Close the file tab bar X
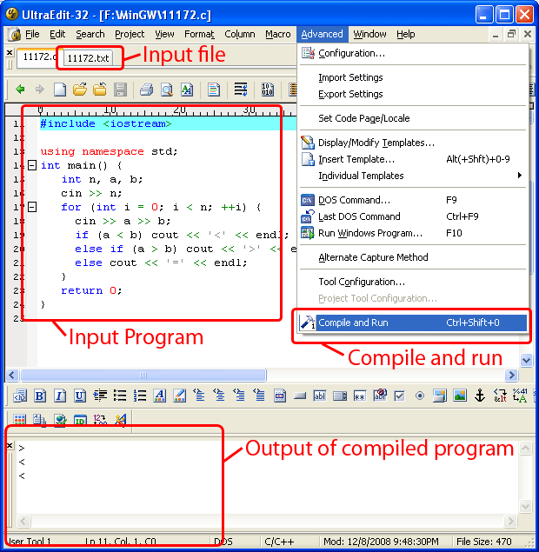Image resolution: width=539 pixels, height=552 pixels. click(x=10, y=52)
